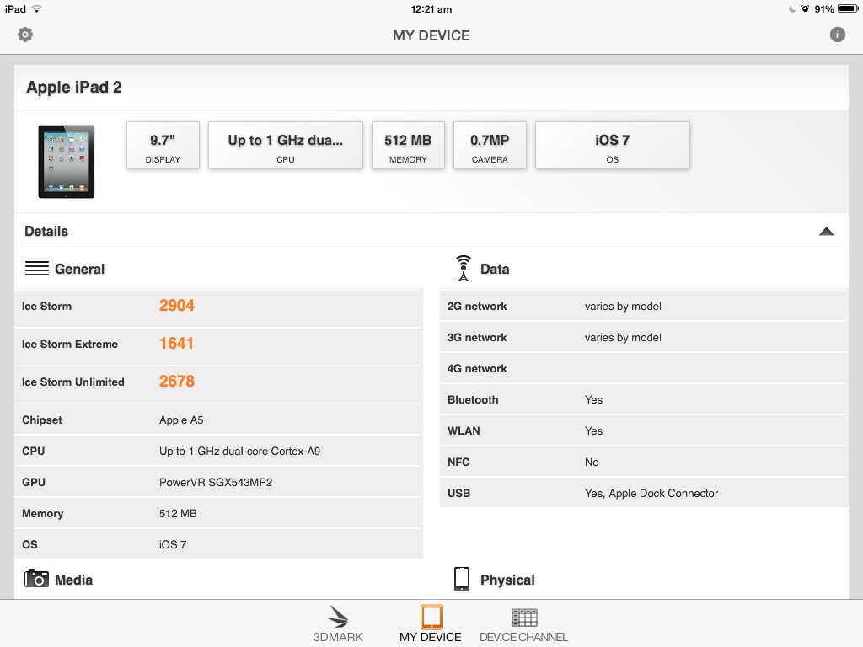The image size is (863, 647).
Task: Select Ice Storm Extreme score 1641
Action: tap(176, 344)
